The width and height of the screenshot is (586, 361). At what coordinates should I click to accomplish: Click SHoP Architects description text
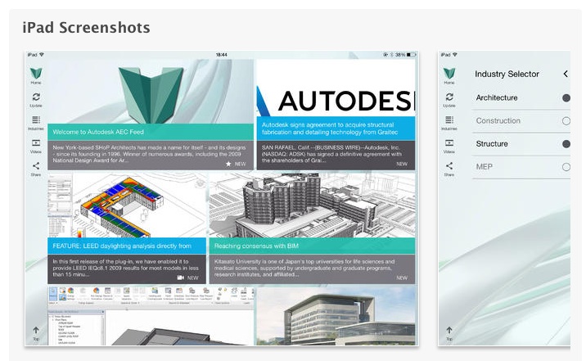click(149, 154)
